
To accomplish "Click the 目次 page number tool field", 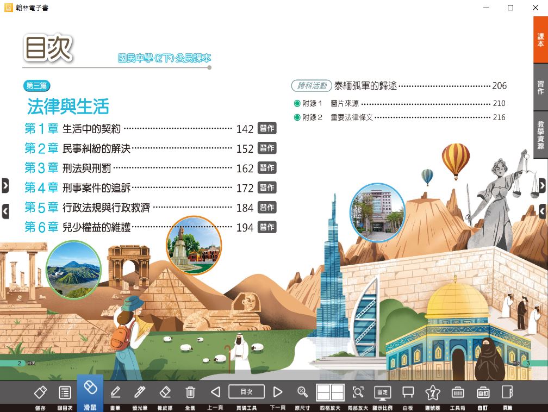I will (246, 392).
